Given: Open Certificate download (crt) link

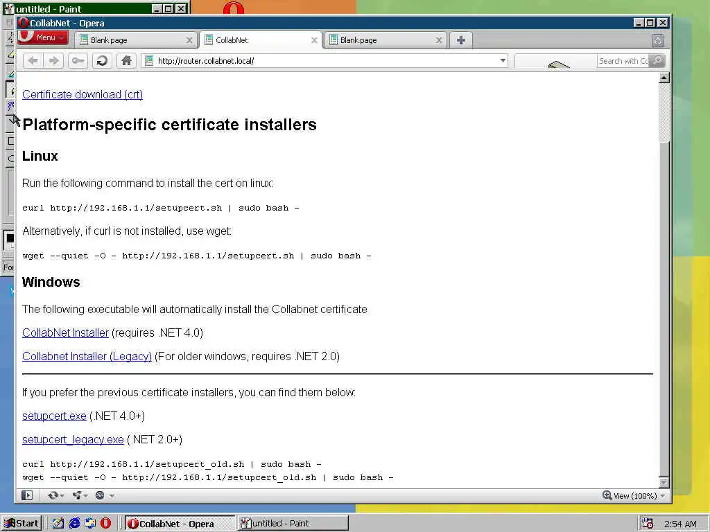Looking at the screenshot, I should (x=83, y=94).
